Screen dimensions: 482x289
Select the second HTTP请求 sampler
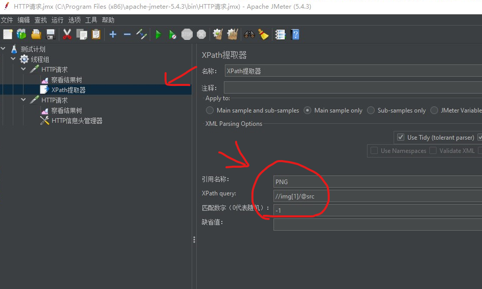54,100
